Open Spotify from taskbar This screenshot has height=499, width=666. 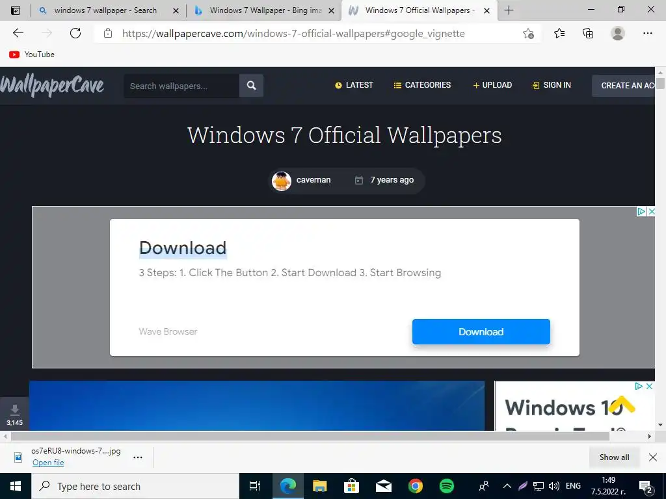[x=446, y=486]
